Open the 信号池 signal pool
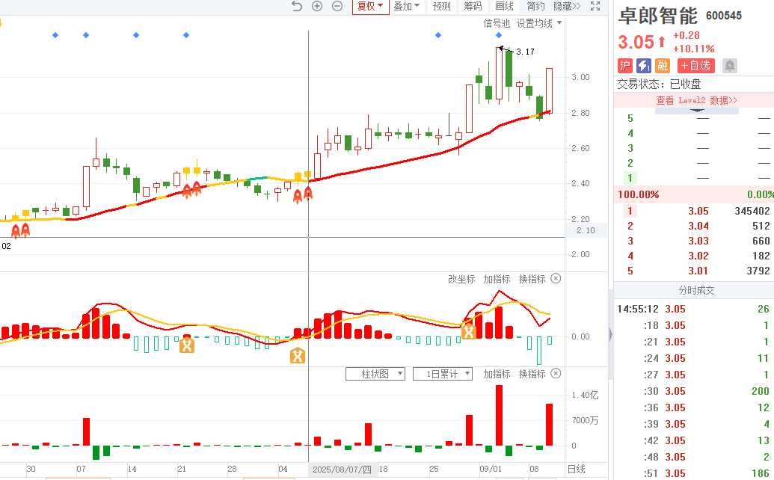 [x=497, y=23]
